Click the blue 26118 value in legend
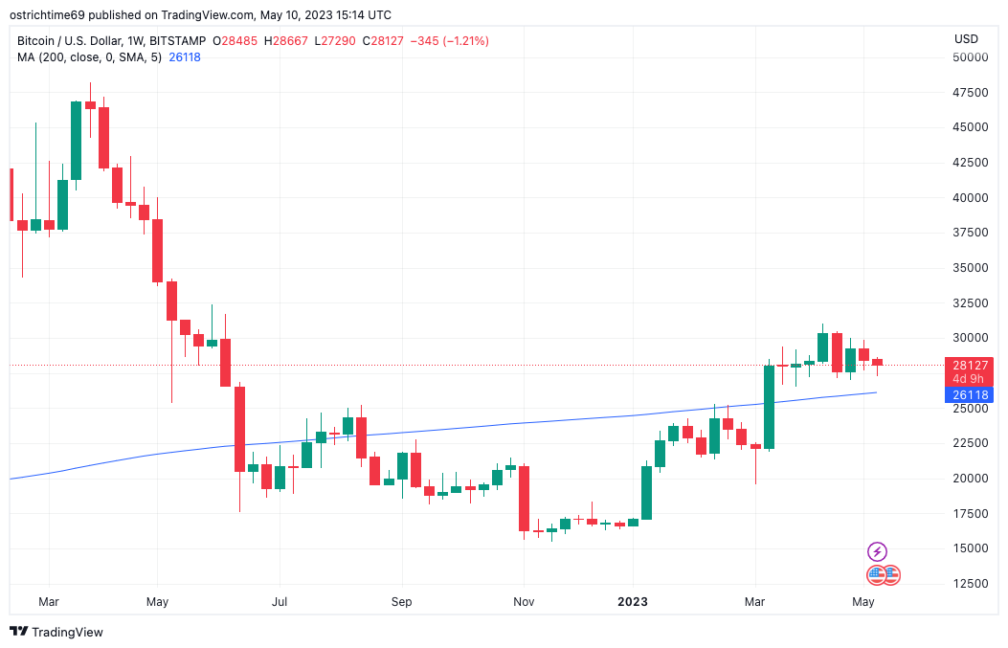The width and height of the screenshot is (1008, 648). pos(184,57)
